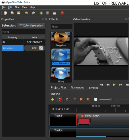Click the S effect badge on Video_1.mp4

coord(82,116)
